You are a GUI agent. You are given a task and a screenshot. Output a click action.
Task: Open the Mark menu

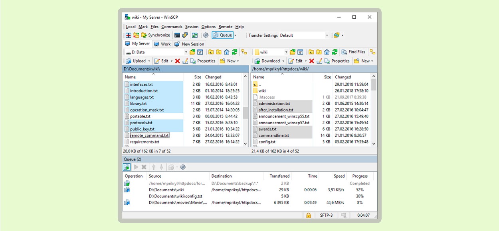click(143, 27)
